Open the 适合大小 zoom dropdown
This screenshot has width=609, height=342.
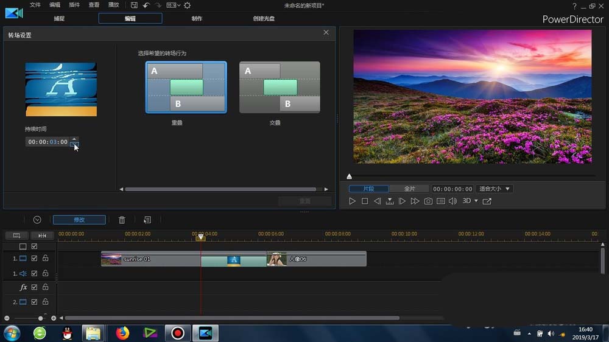(x=495, y=189)
